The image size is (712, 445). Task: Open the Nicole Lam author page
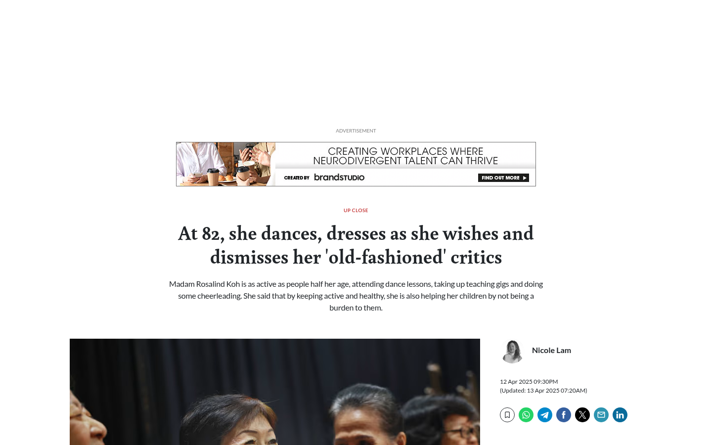click(x=551, y=350)
